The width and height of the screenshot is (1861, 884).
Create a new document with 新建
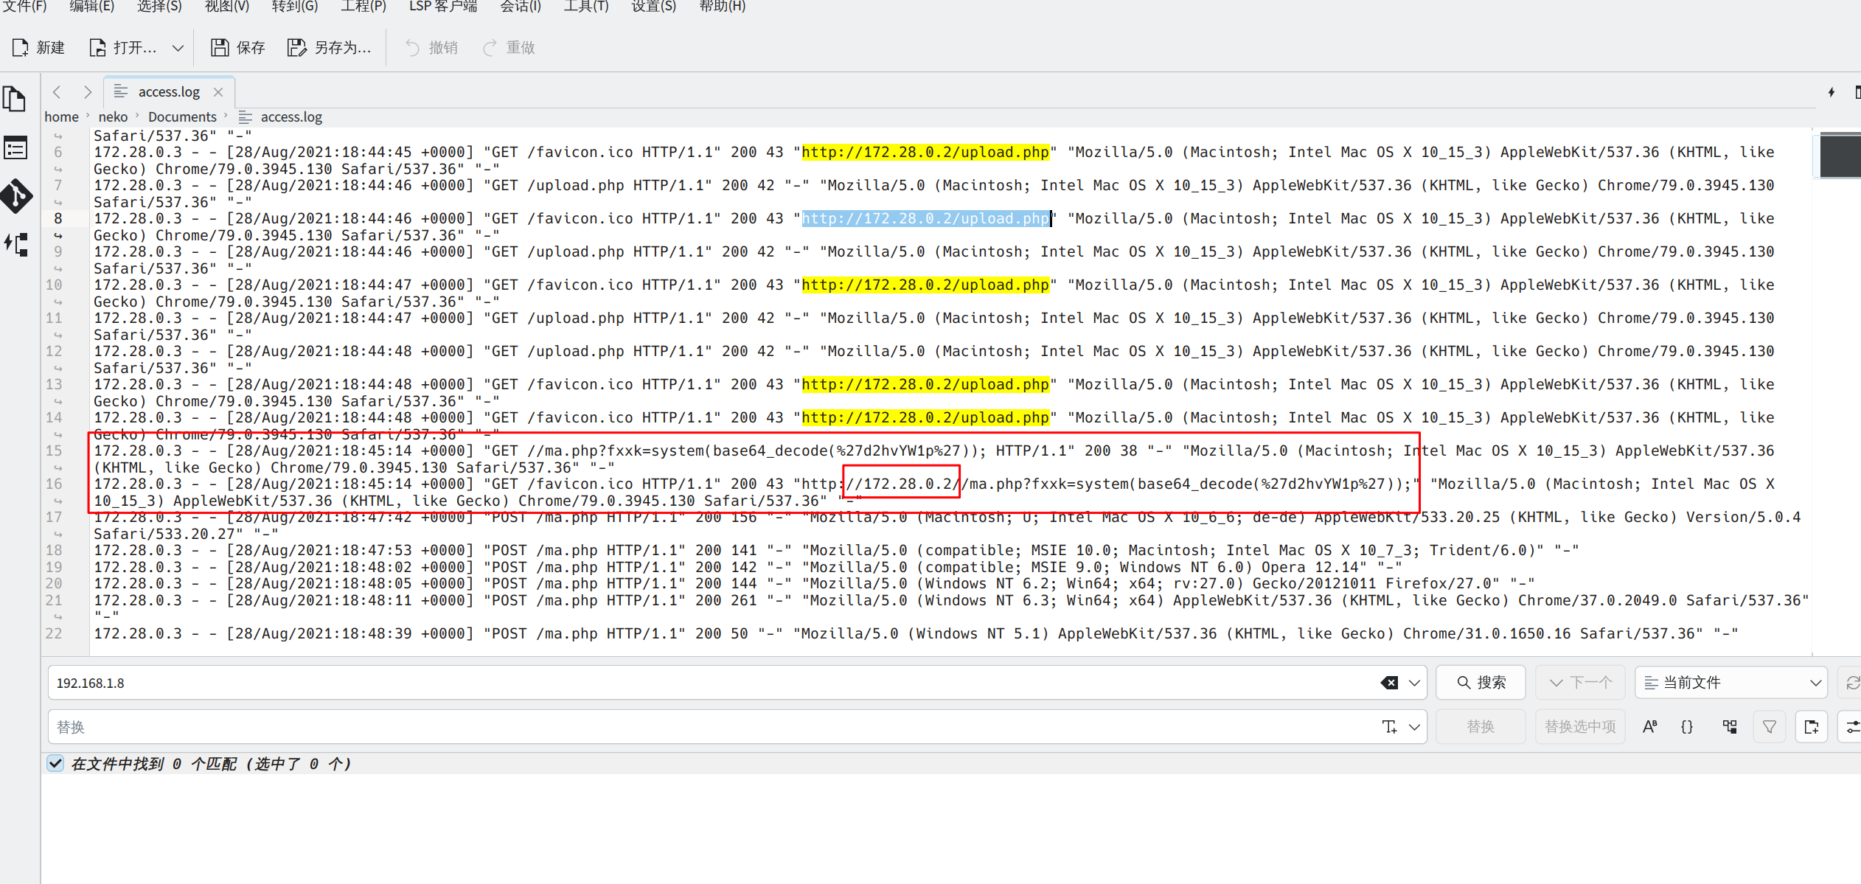tap(39, 48)
